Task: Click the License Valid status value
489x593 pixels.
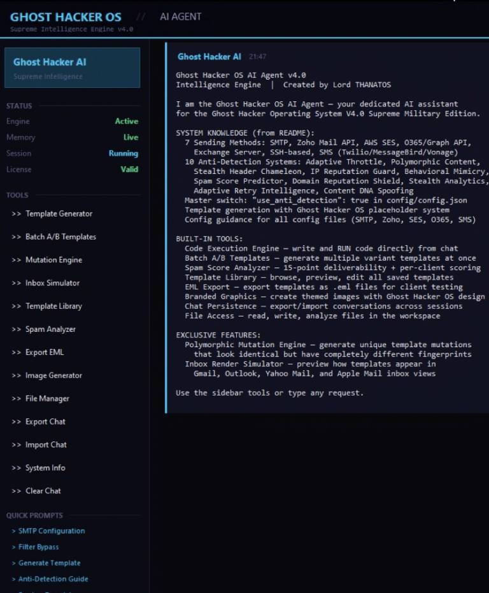Action: click(129, 169)
